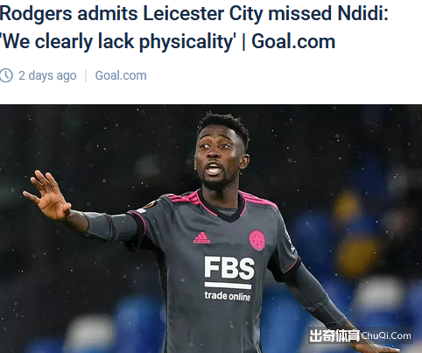Click the clock icon beside the timestamp

pyautogui.click(x=6, y=75)
